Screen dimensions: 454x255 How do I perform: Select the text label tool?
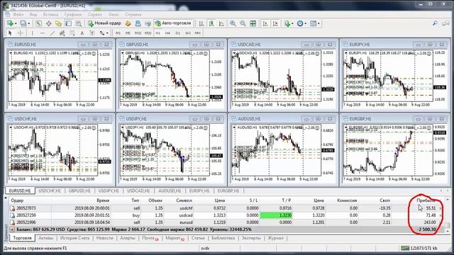pos(92,33)
